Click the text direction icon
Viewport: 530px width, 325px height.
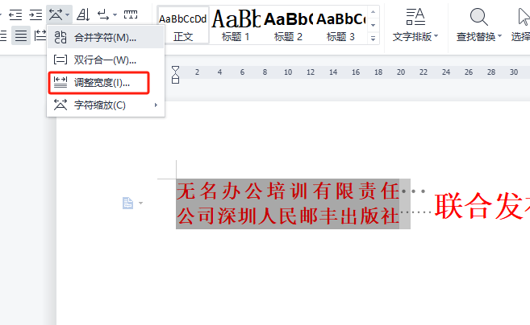(103, 14)
